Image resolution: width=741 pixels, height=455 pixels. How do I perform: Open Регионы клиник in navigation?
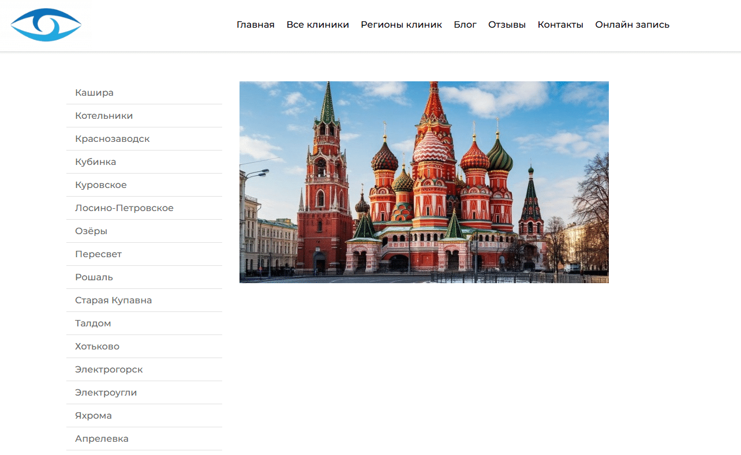(401, 25)
